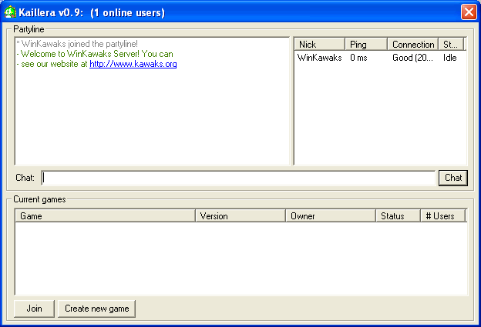Screen dimensions: 481x327
Task: Open the www.kawaks.org website link
Action: tap(133, 65)
